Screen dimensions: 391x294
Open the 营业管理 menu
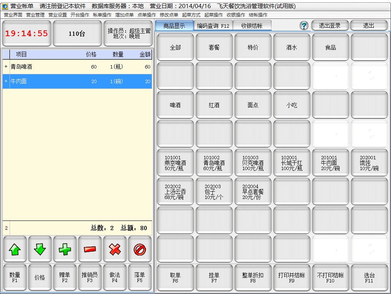[35, 15]
